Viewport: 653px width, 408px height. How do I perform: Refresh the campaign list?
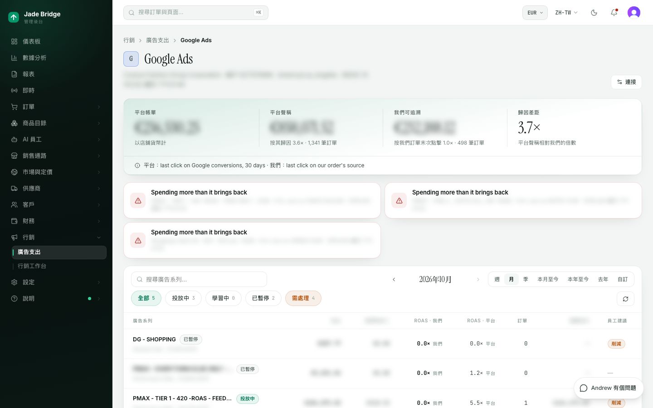tap(625, 299)
